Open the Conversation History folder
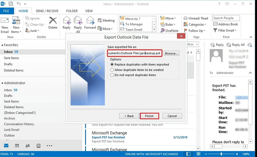The width and height of the screenshot is (257, 157). (19, 124)
